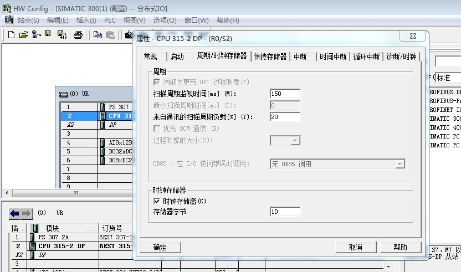461x272 pixels.
Task: Select DP row under CPU in detail table
Action: [x=70, y=255]
